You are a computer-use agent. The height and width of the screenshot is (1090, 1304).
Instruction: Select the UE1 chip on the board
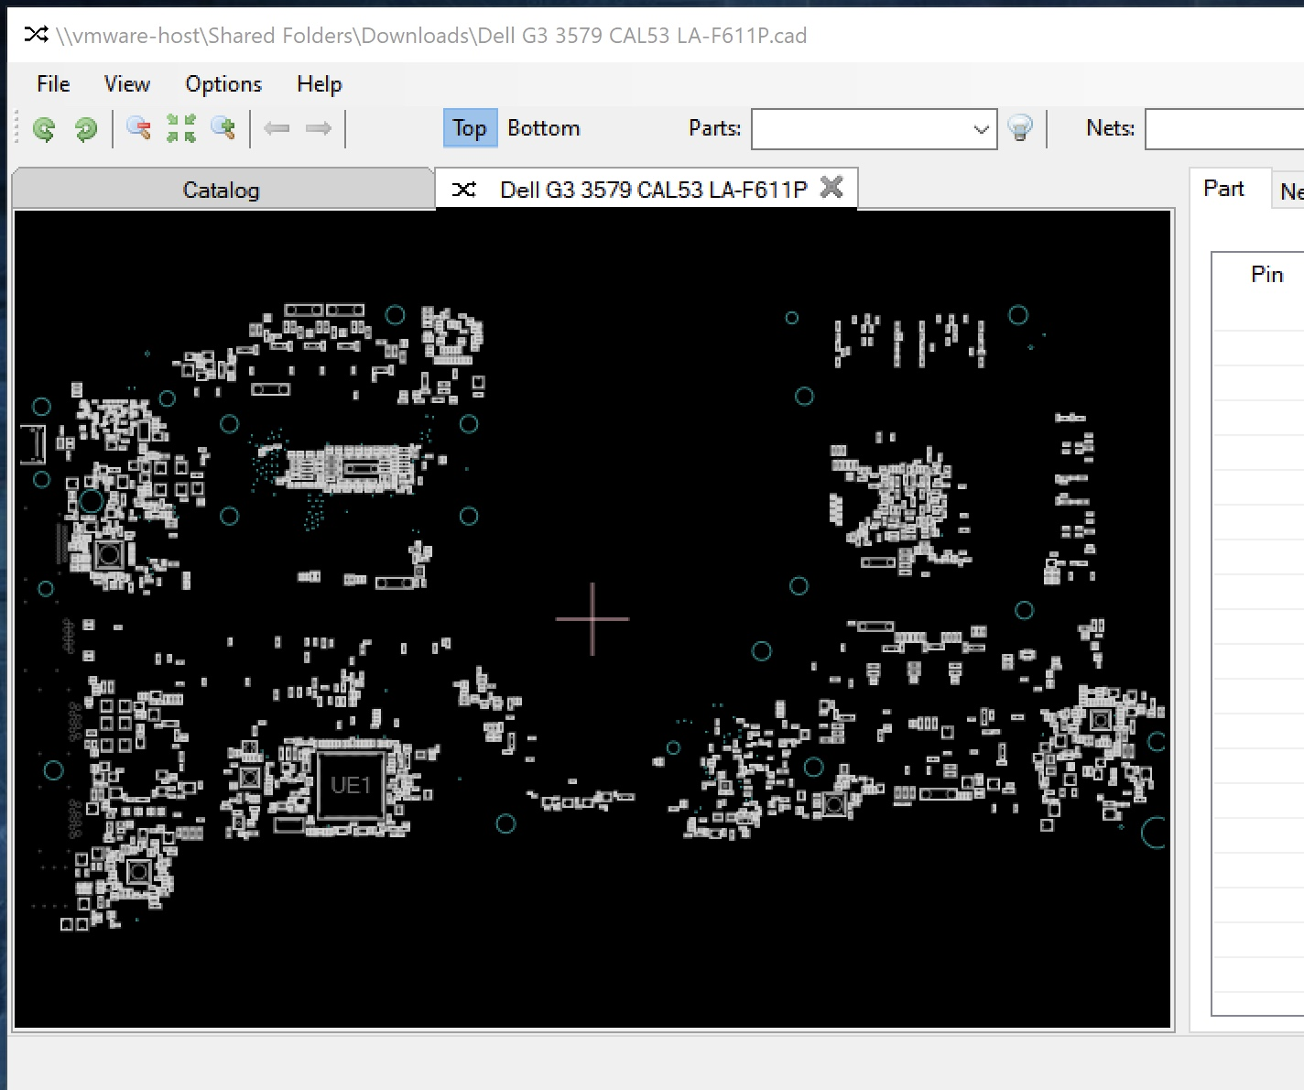pyautogui.click(x=350, y=785)
